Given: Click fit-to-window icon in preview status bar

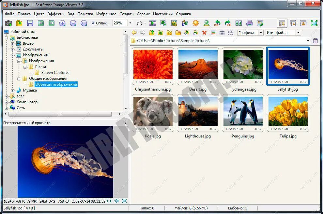Looking at the screenshot, I should coord(117,201).
